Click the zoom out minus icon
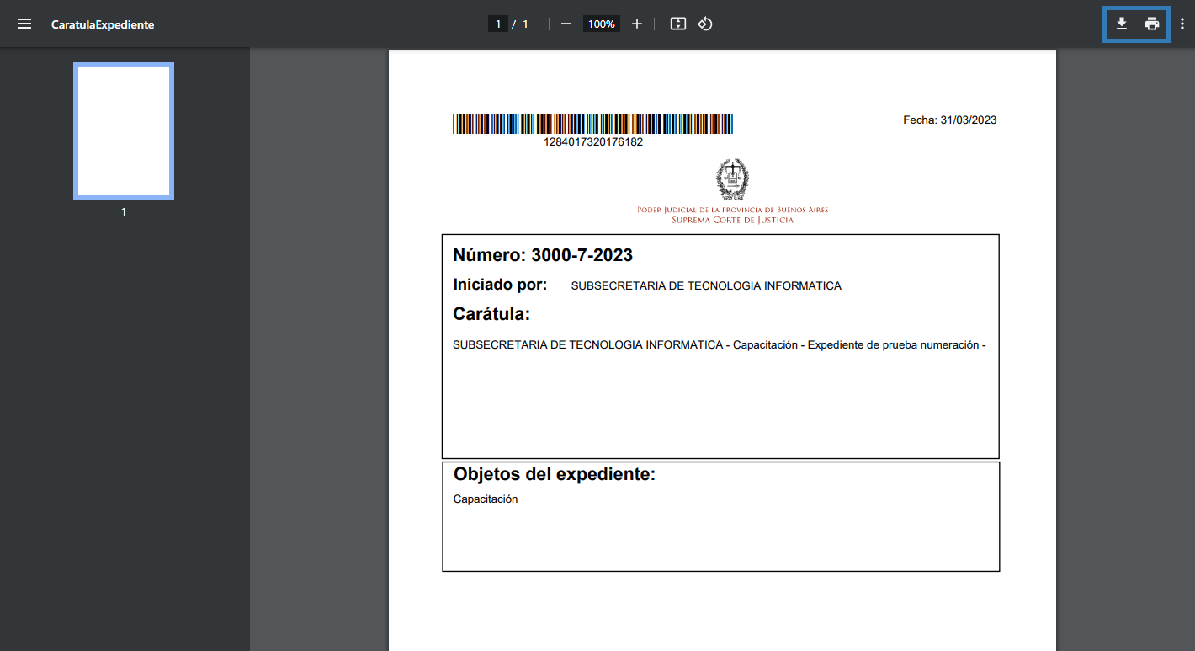 566,24
